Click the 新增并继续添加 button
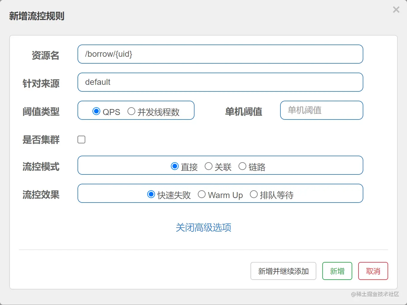The width and height of the screenshot is (407, 305). coord(283,271)
